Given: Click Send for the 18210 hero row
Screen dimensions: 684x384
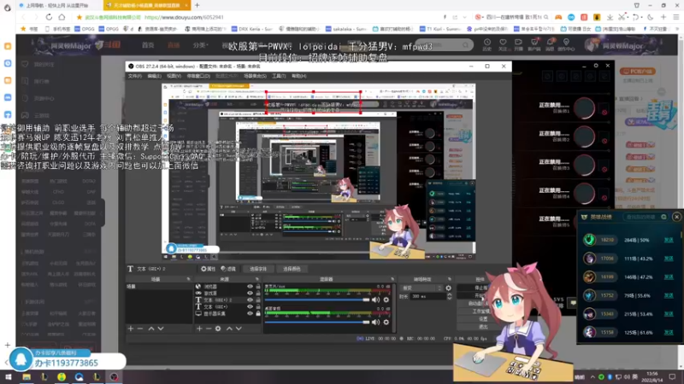Looking at the screenshot, I should [x=669, y=240].
